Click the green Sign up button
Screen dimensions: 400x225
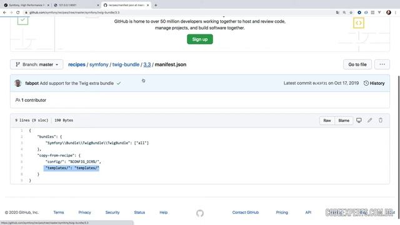coord(200,39)
